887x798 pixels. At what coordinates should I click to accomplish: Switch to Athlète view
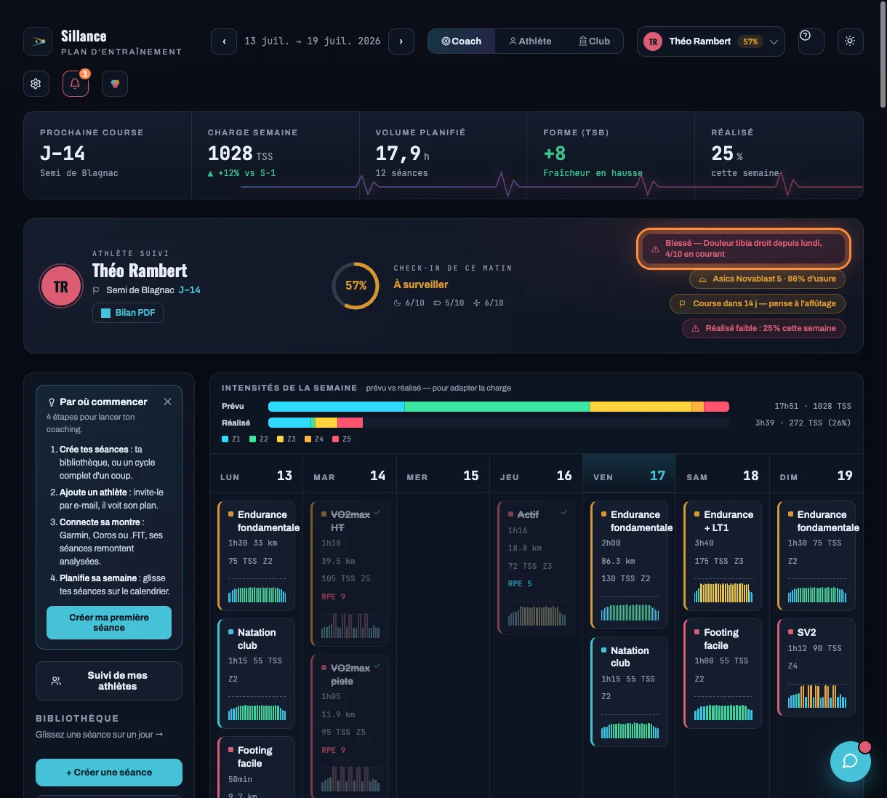530,41
